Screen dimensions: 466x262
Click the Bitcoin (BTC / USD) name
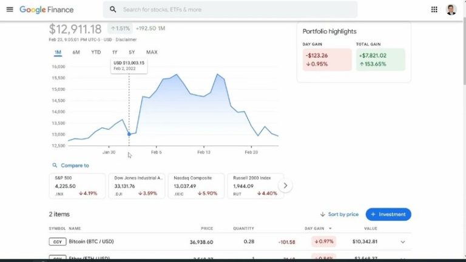91,241
